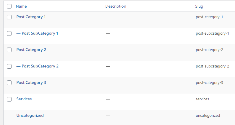
Task: Open the Services category link
Action: (x=24, y=99)
